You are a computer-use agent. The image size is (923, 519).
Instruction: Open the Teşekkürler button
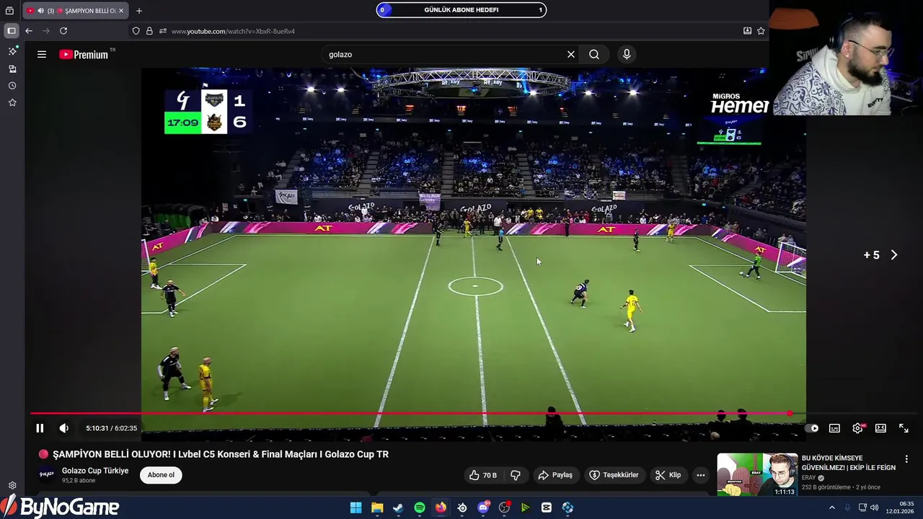point(614,475)
